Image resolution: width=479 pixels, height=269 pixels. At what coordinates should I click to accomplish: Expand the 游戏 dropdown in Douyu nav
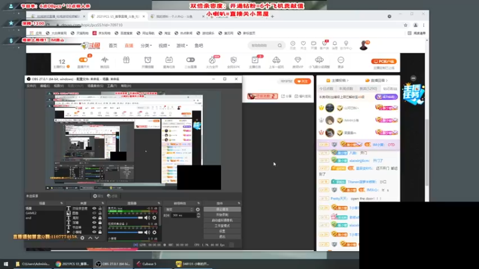pyautogui.click(x=181, y=45)
